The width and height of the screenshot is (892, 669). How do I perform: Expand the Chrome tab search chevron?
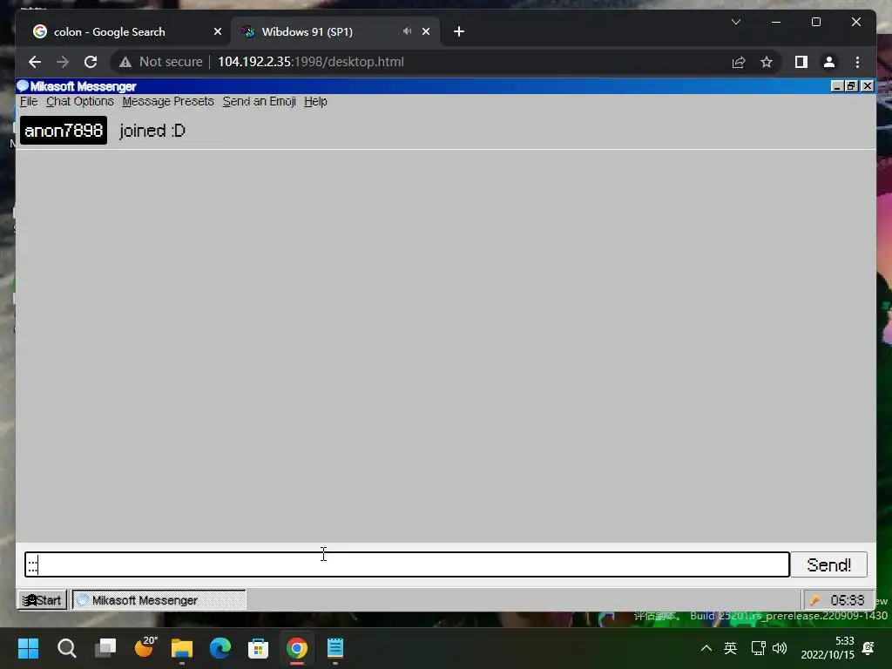coord(735,22)
